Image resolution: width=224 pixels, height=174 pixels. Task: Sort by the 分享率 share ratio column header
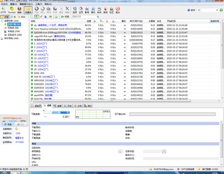pyautogui.click(x=150, y=21)
